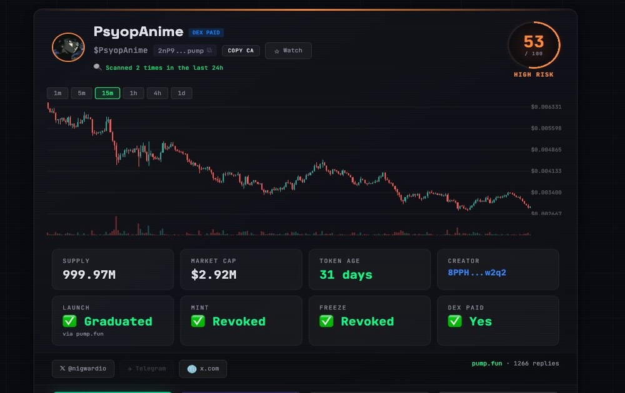Toggle the Mint Revoked checkmark

click(199, 322)
